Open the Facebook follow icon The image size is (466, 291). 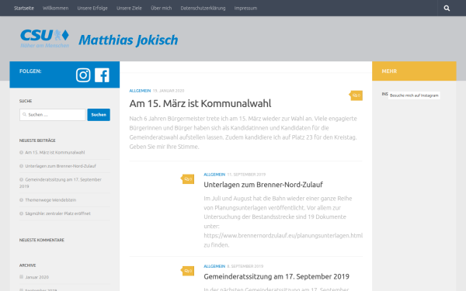[x=102, y=75]
